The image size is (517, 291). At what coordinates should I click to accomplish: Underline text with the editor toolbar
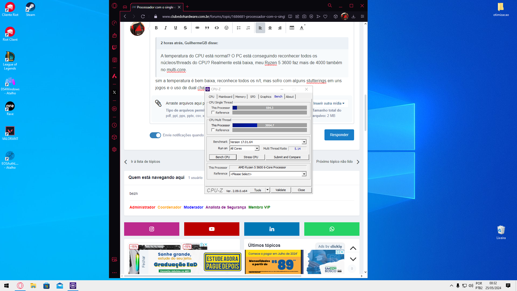point(176,28)
